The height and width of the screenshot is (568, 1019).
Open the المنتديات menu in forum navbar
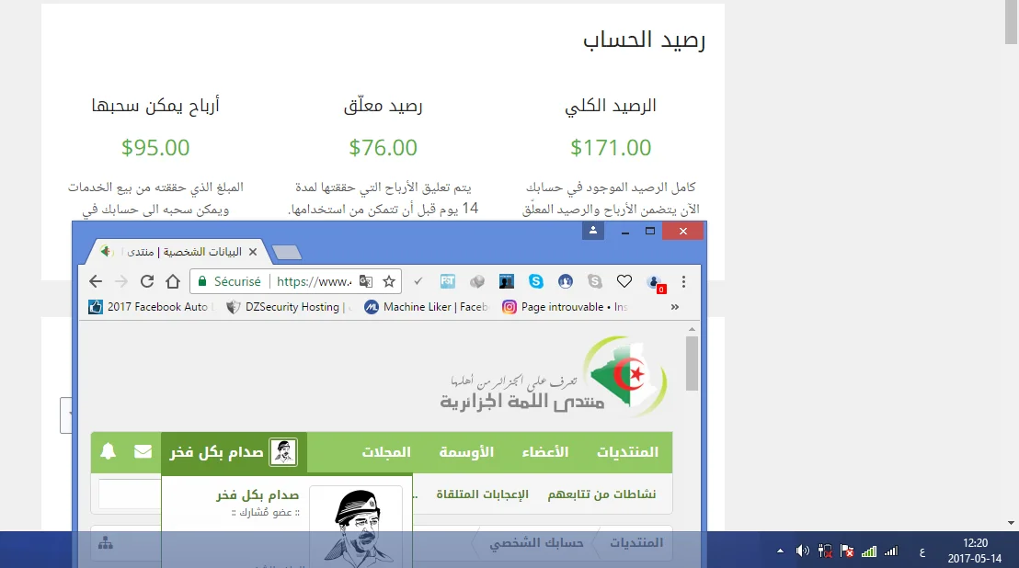pos(627,452)
